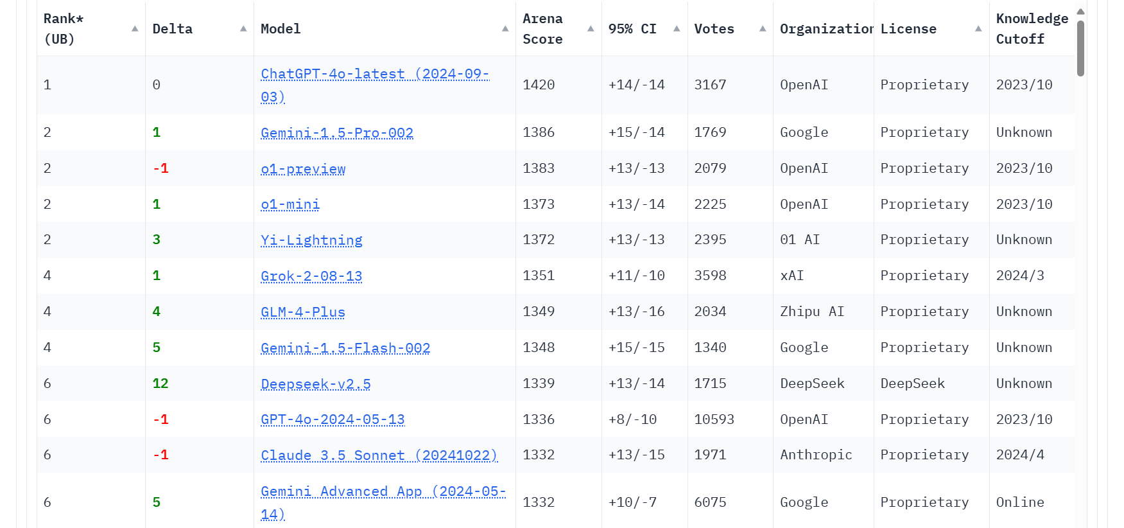
Task: Sort table by Delta column arrow
Action: click(243, 29)
